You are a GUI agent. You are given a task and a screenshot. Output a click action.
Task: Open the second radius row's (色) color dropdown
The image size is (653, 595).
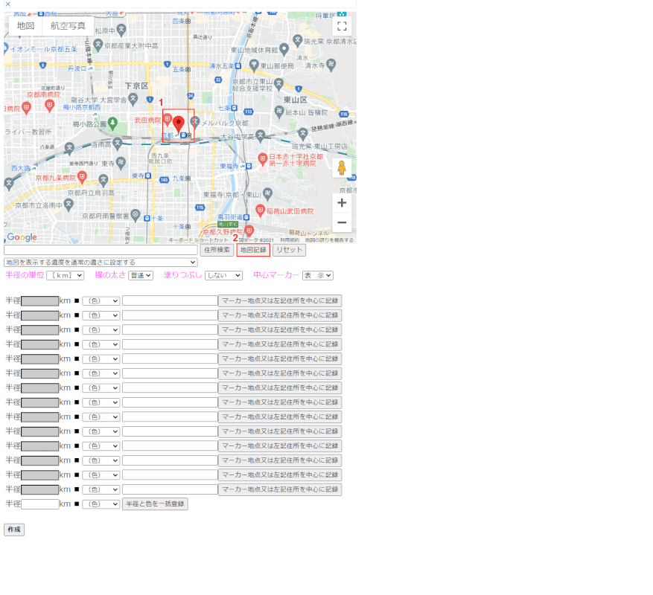[x=101, y=315]
